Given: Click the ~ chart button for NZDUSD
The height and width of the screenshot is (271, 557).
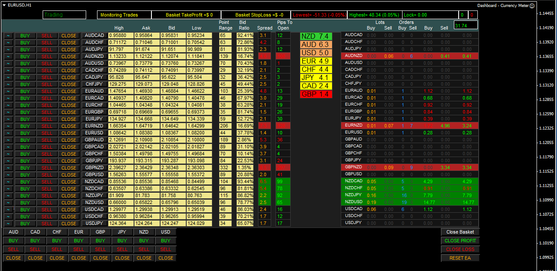Looking at the screenshot, I should click(x=8, y=203).
